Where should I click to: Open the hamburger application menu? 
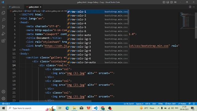[3, 7]
